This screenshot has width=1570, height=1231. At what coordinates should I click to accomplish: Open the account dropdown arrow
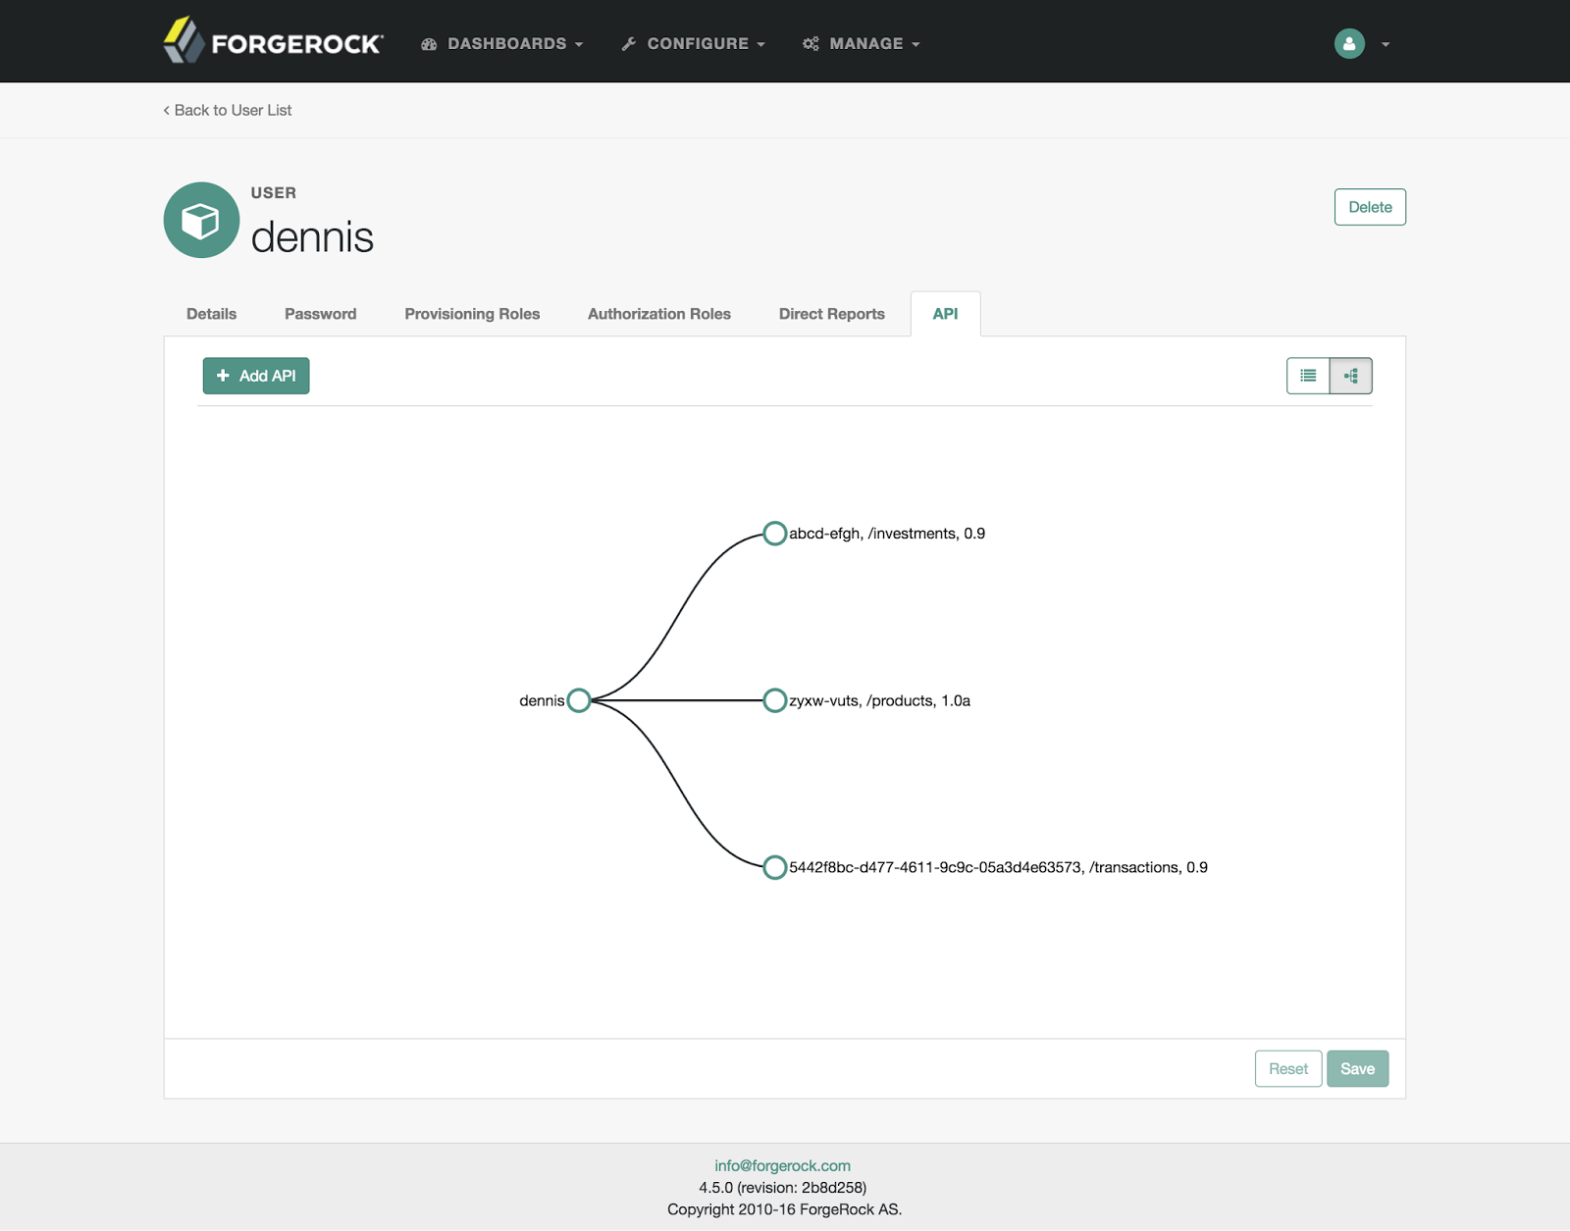(1385, 44)
